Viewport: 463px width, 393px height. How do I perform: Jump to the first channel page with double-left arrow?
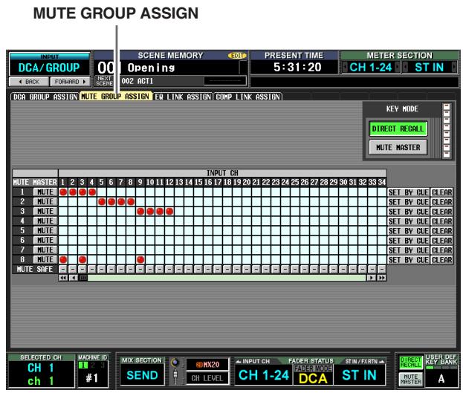pyautogui.click(x=63, y=278)
